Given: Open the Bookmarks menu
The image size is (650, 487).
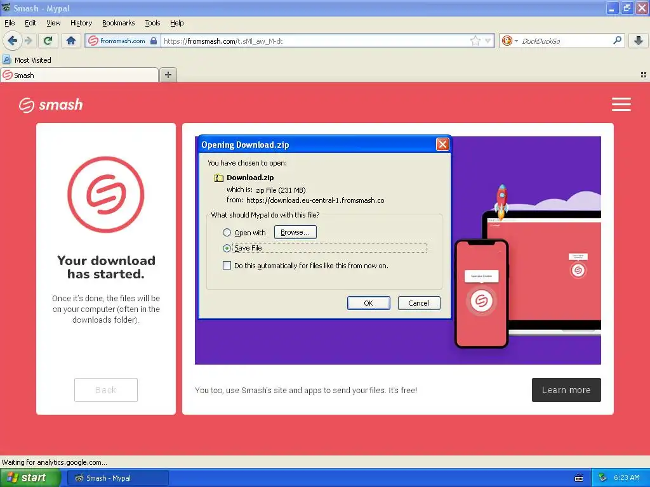Looking at the screenshot, I should click(118, 23).
